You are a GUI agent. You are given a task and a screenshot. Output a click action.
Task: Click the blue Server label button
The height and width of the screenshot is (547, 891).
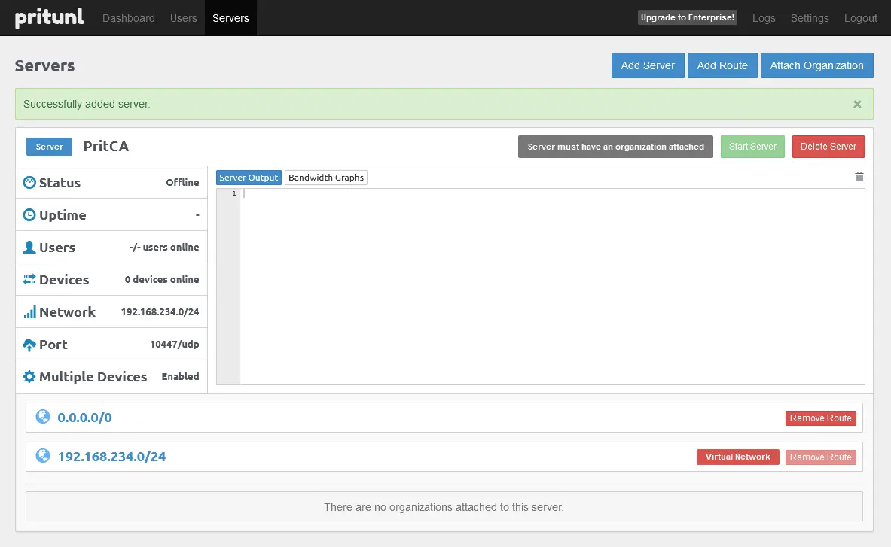(x=50, y=147)
